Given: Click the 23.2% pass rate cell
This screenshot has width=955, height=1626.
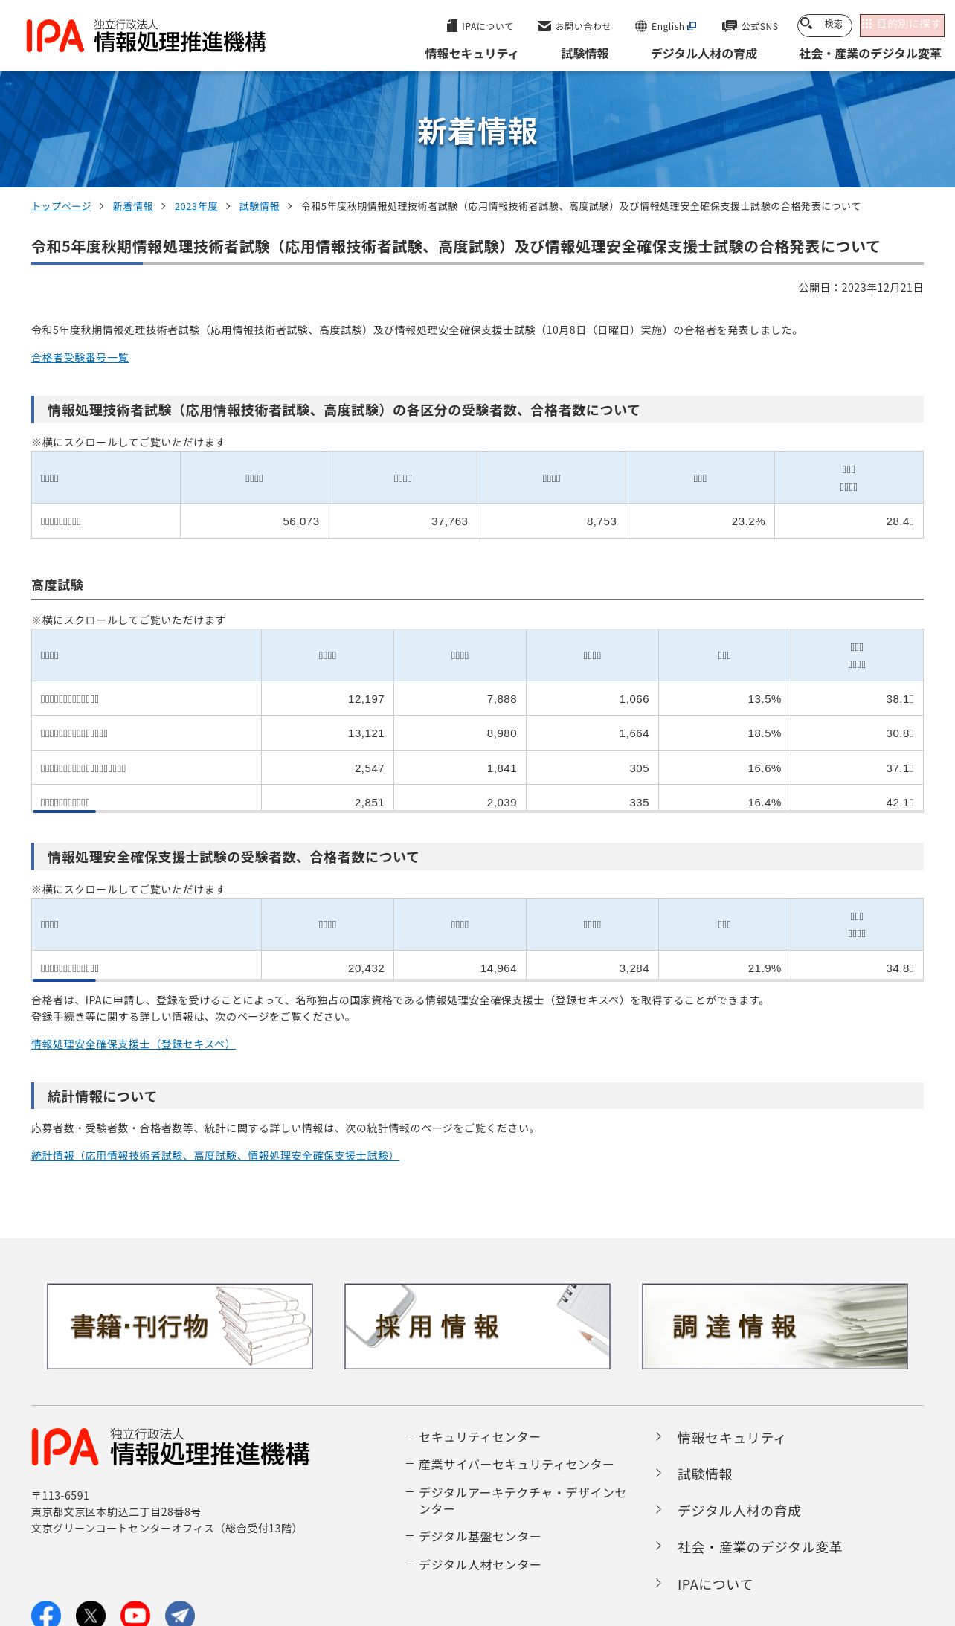Looking at the screenshot, I should tap(700, 521).
